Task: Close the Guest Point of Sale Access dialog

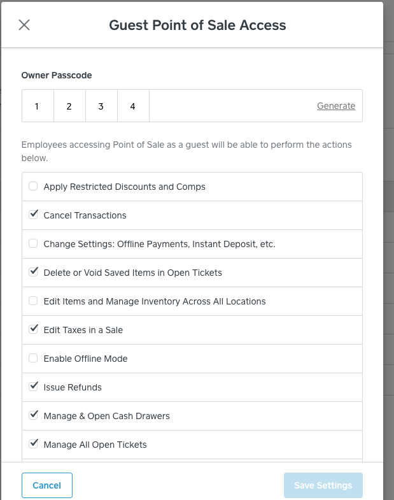Action: point(24,25)
